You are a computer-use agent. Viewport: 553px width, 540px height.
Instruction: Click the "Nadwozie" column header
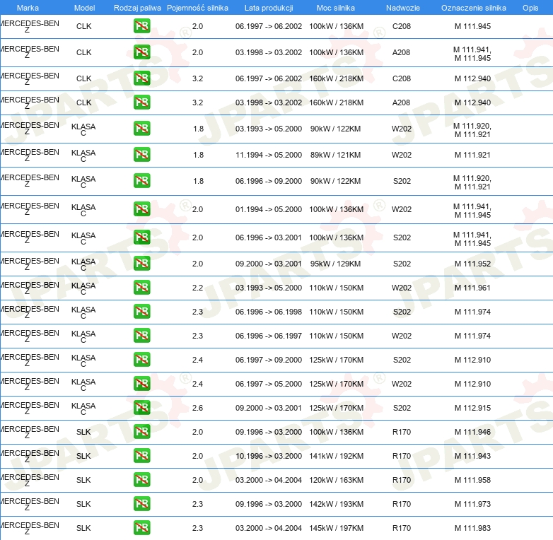pos(401,8)
